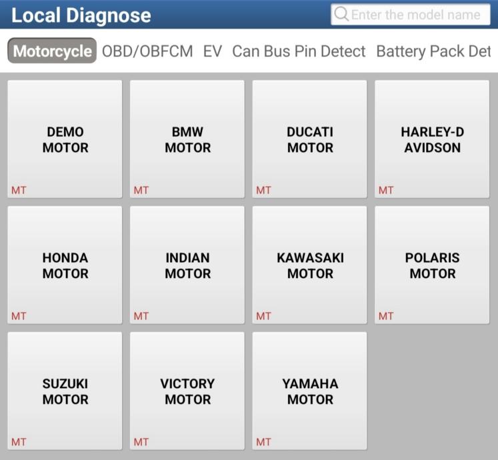Click the Local Diagnose title
This screenshot has width=498, height=460.
[x=81, y=15]
